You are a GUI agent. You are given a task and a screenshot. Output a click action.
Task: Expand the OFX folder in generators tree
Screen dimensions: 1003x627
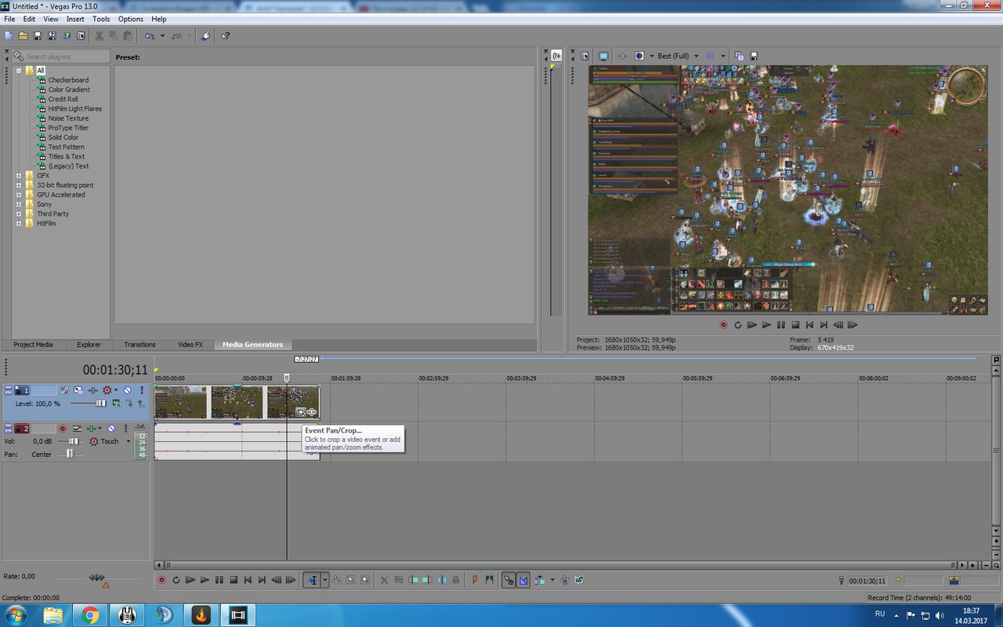(19, 176)
